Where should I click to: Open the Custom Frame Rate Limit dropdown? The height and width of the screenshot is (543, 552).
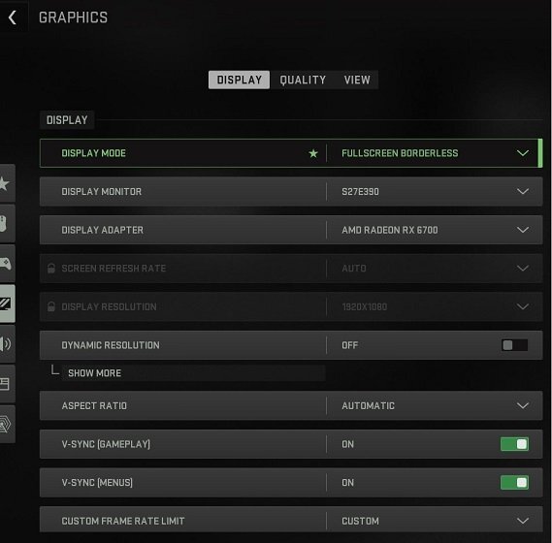click(x=435, y=520)
